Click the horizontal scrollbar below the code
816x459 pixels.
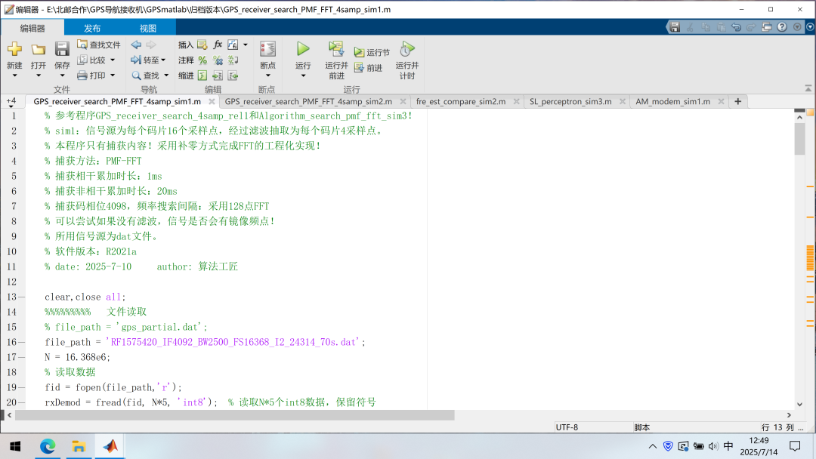pyautogui.click(x=234, y=415)
